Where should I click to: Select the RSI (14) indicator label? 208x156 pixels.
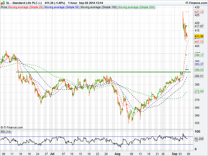point(6,132)
